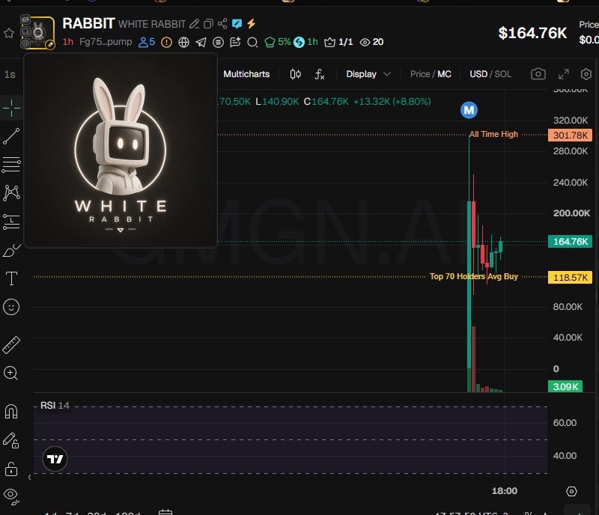599x515 pixels.
Task: Click the White Rabbit logo preview image
Action: (121, 150)
